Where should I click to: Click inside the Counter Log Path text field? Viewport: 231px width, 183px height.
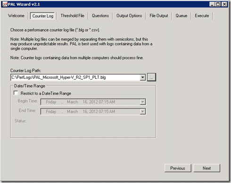click(x=75, y=77)
